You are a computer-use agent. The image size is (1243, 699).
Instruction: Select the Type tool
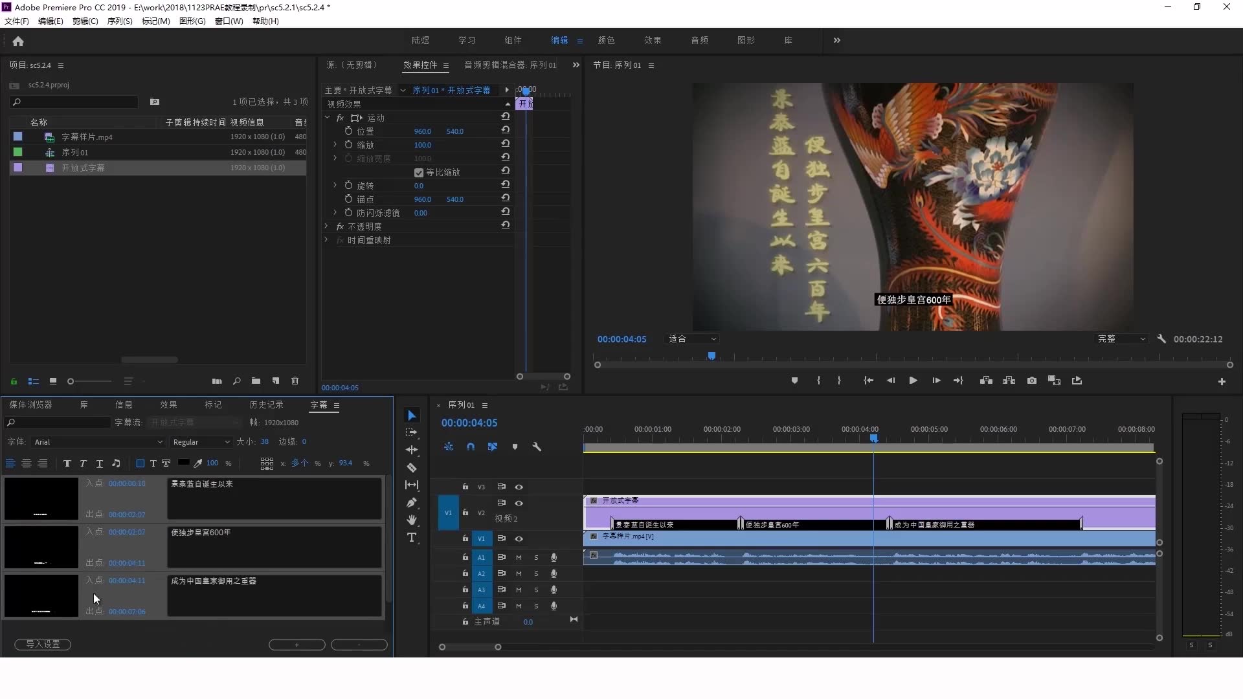[x=412, y=537]
